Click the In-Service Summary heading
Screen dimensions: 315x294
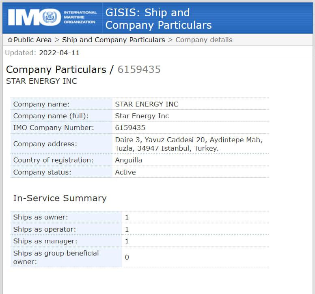coord(60,198)
